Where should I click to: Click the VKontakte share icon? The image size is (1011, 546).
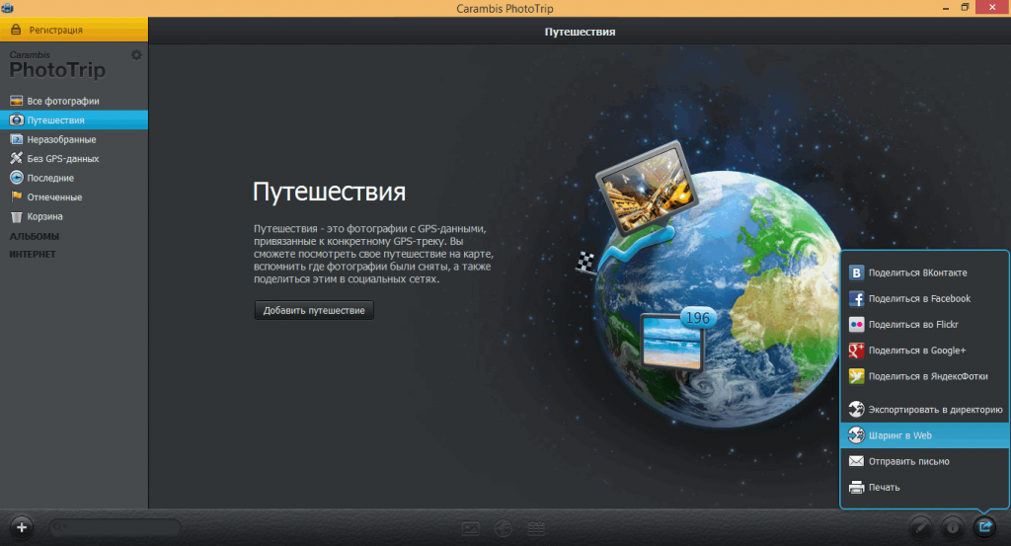857,273
